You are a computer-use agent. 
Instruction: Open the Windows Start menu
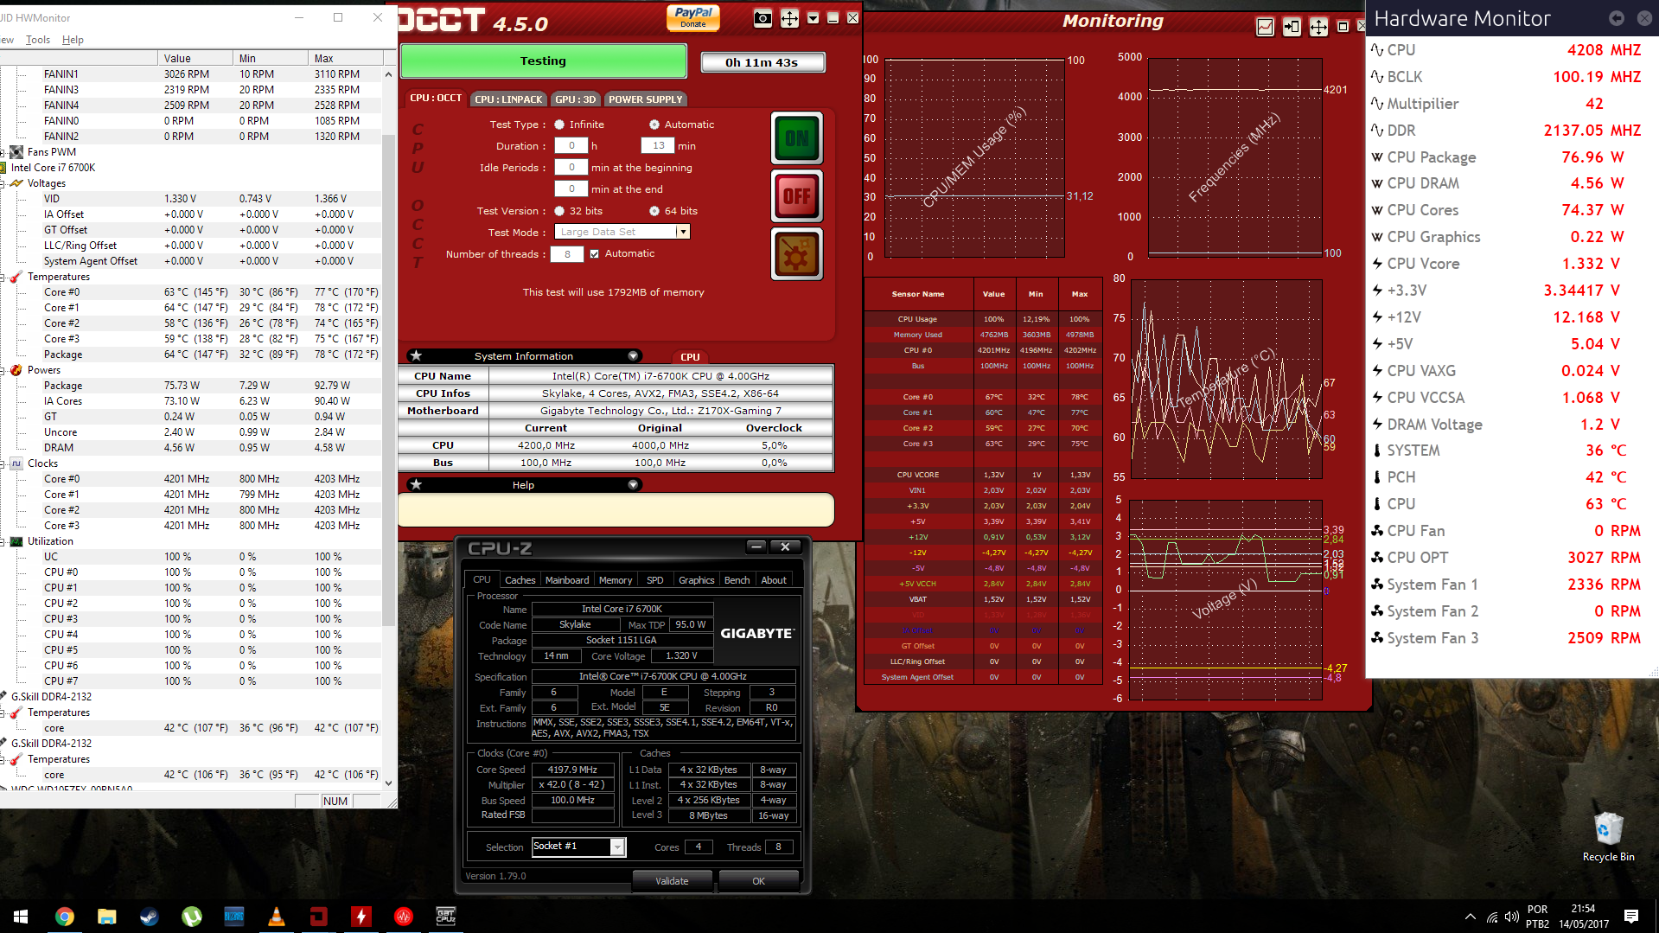[x=21, y=916]
